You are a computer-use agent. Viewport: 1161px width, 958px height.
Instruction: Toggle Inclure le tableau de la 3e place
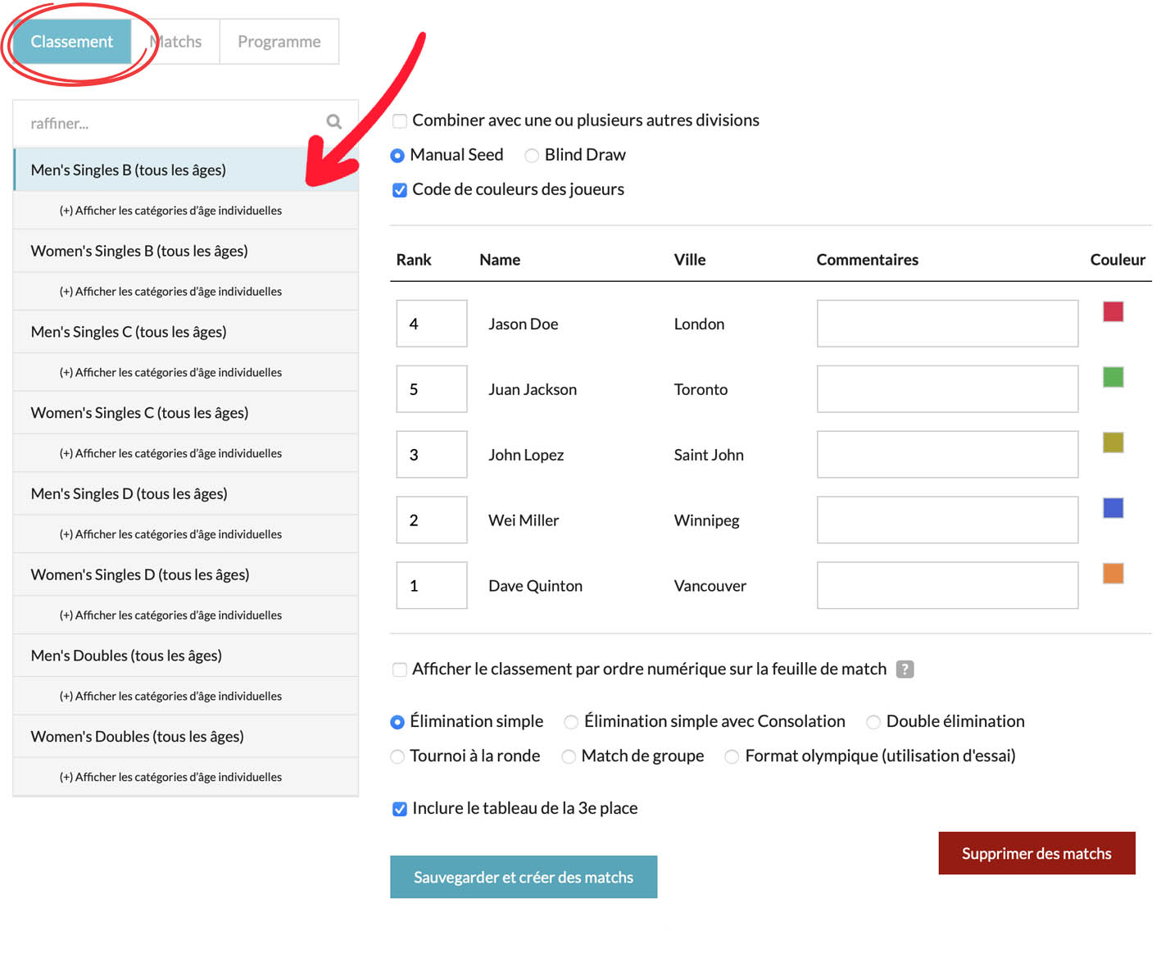(x=400, y=809)
